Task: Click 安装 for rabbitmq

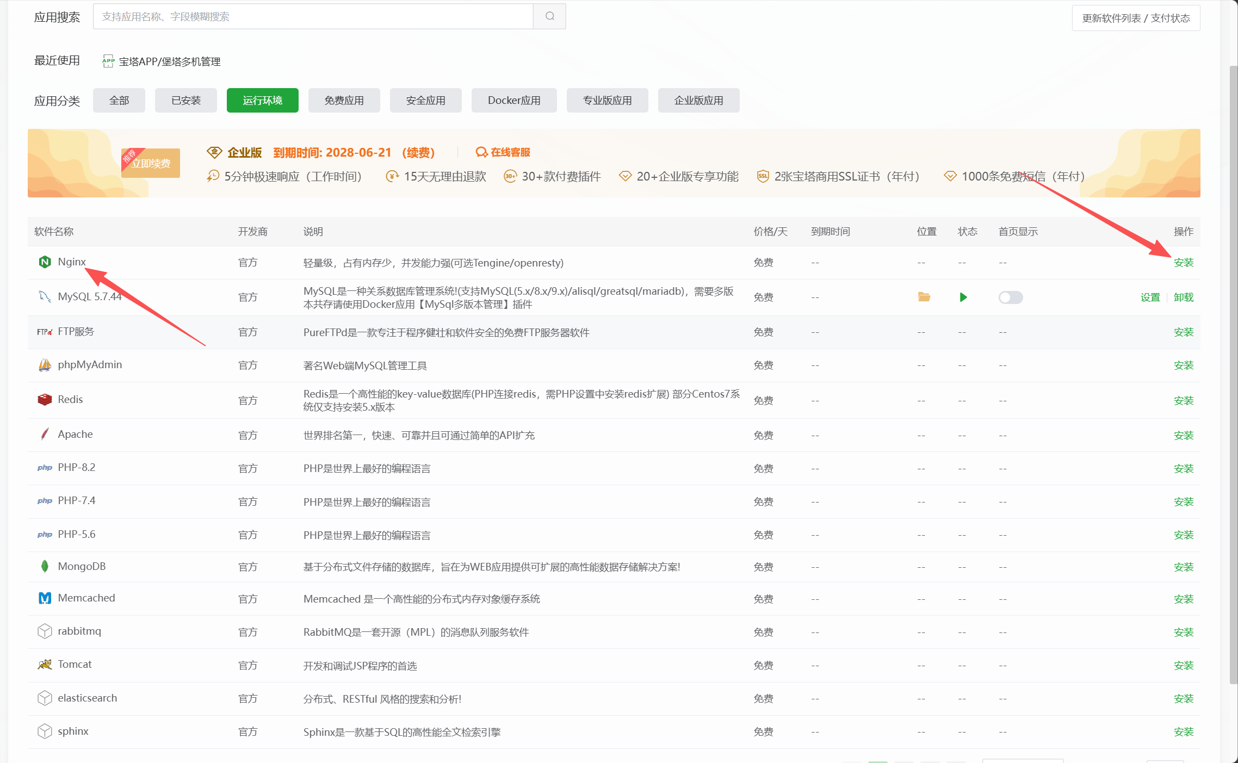Action: click(x=1184, y=632)
